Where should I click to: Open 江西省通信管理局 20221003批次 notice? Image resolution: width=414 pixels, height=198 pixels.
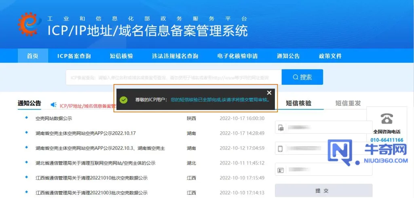point(92,193)
